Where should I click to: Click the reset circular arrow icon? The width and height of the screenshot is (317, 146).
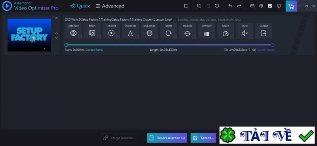[x=217, y=6]
